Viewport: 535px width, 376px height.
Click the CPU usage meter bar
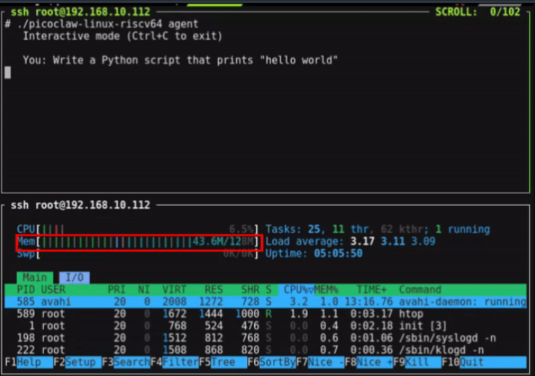(138, 229)
